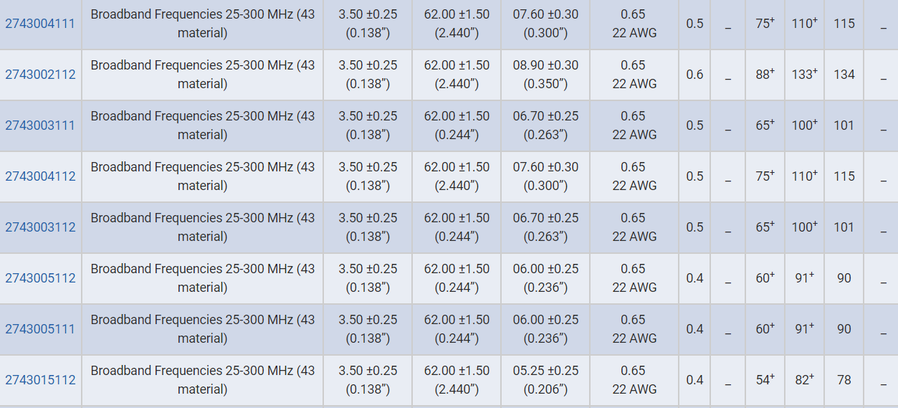
Task: Select the cell showing value 78
Action: [x=844, y=380]
